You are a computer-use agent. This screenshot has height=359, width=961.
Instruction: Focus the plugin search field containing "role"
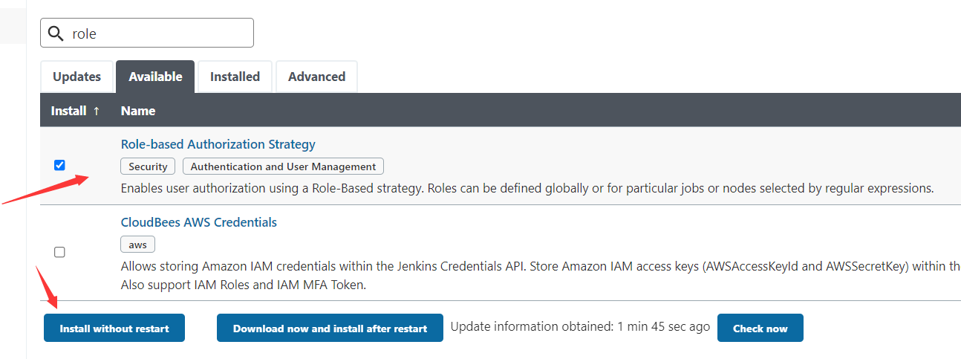(147, 33)
